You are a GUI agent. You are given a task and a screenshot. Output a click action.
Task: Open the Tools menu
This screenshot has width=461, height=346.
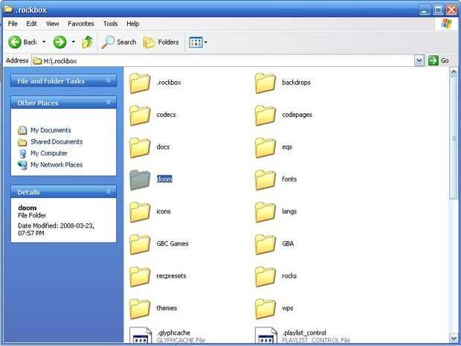tap(110, 24)
